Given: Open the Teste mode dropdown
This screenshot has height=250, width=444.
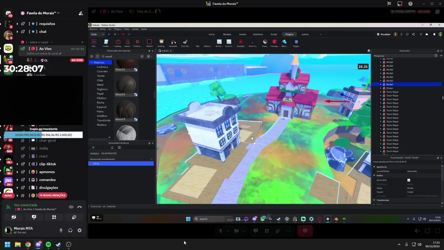Looking at the screenshot, I should [x=97, y=34].
